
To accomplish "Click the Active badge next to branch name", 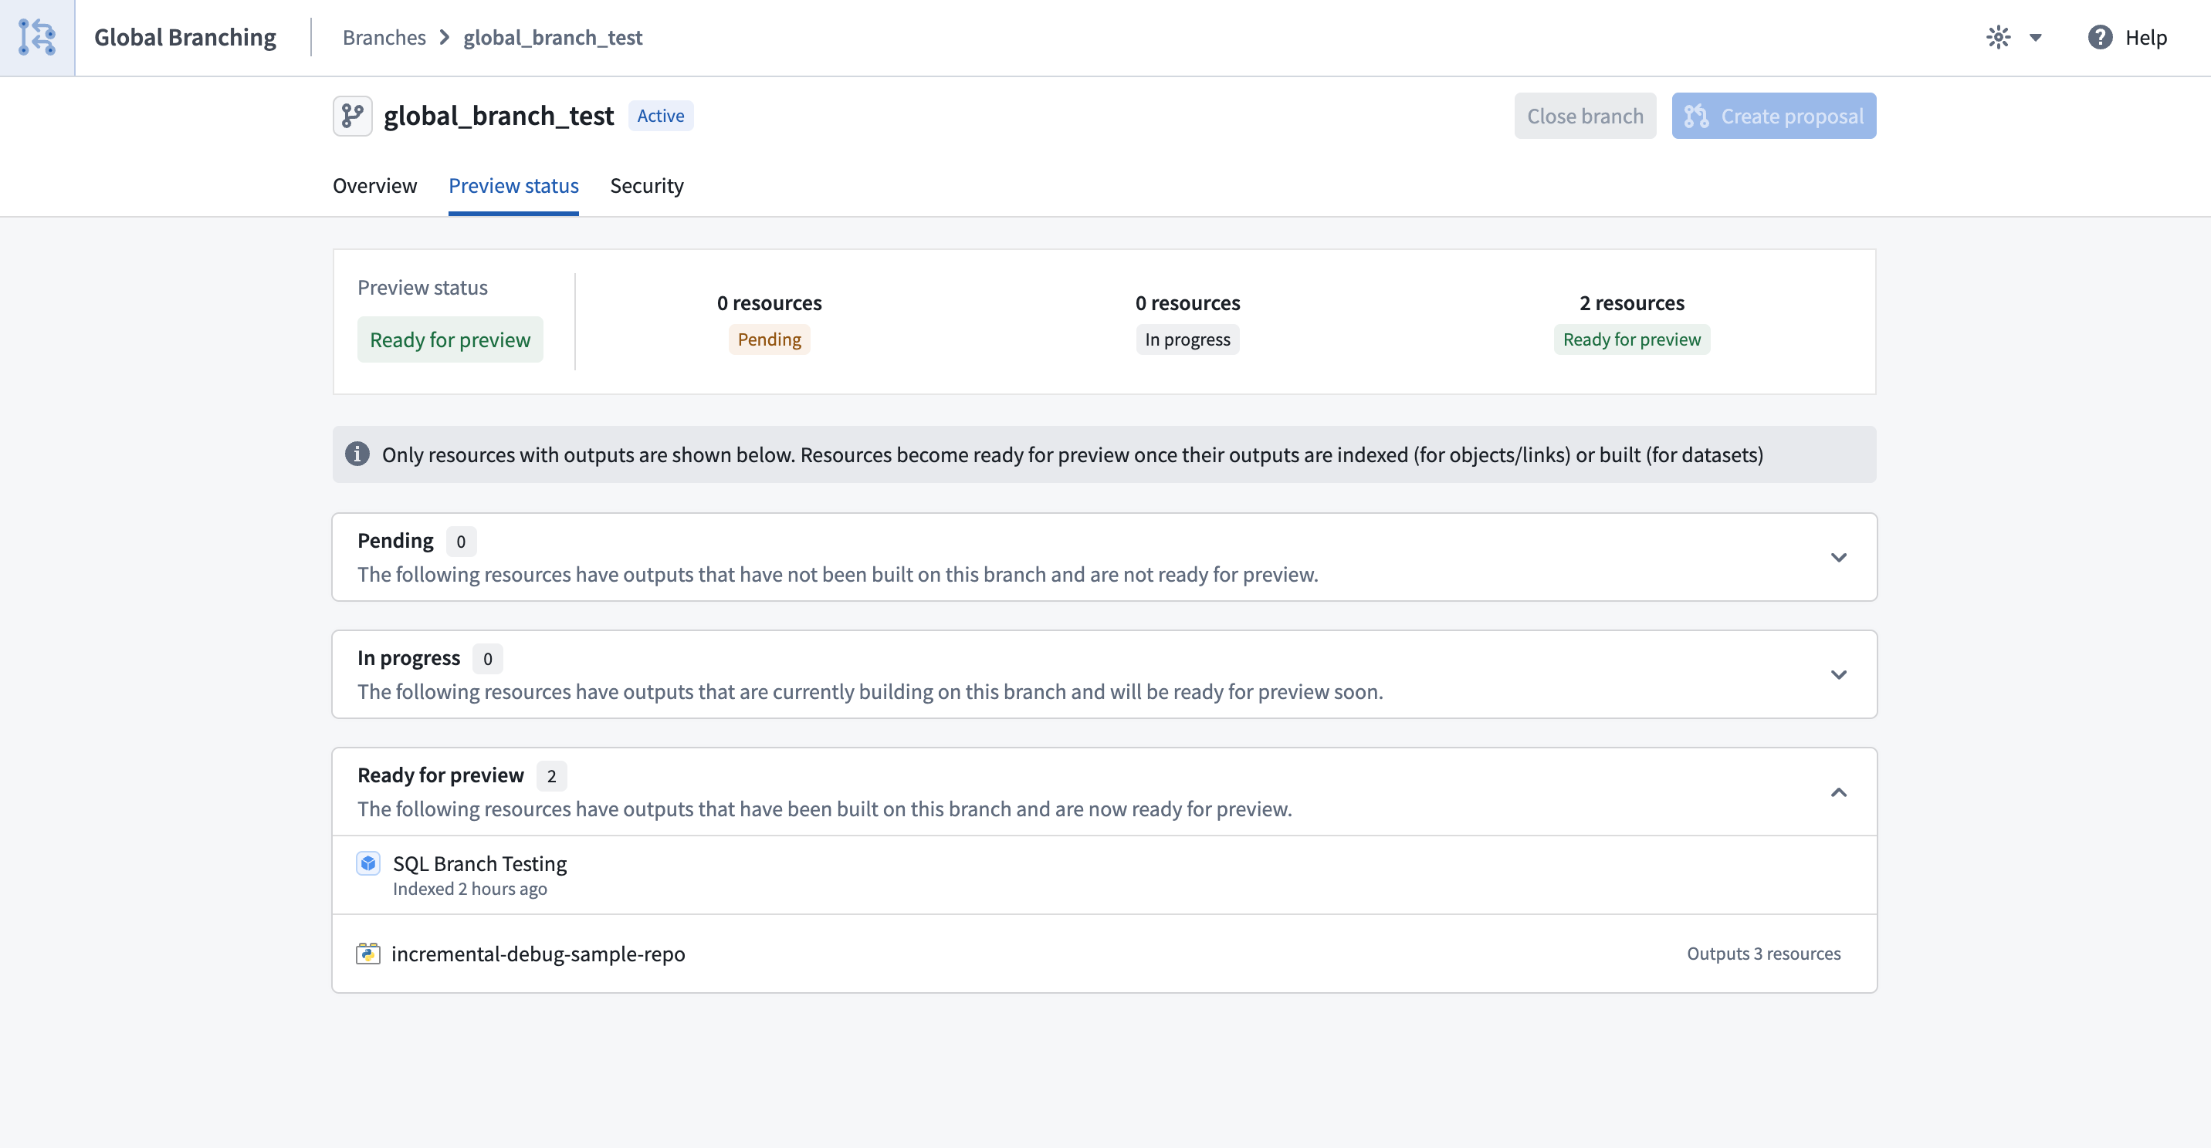I will [x=660, y=115].
